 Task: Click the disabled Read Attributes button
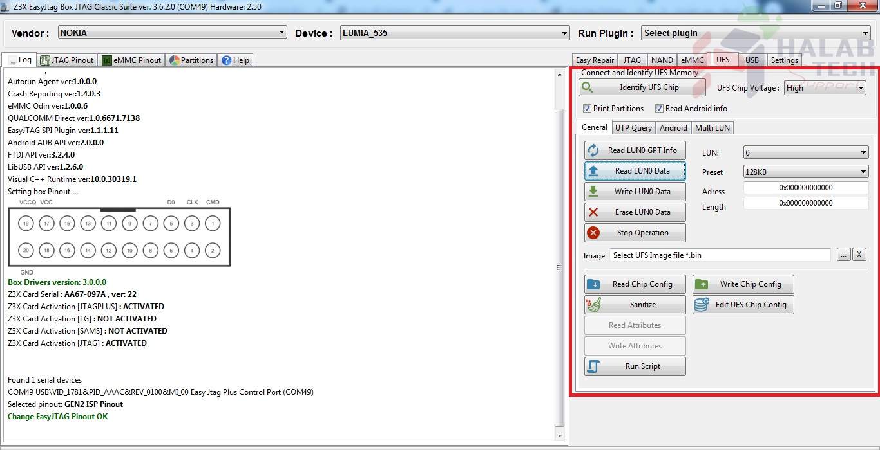click(635, 325)
